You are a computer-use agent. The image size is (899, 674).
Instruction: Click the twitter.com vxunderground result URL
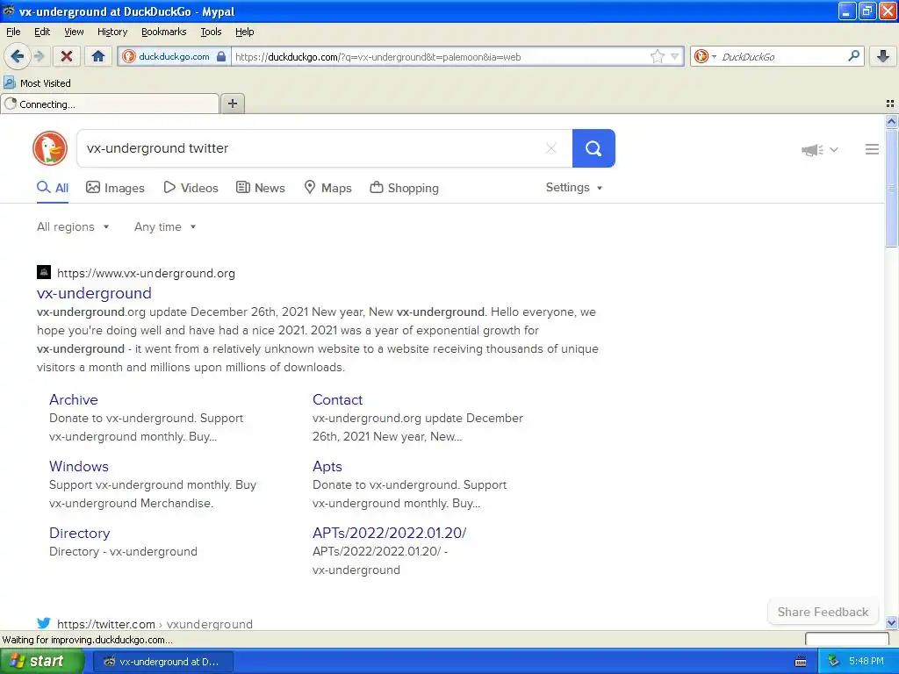155,624
